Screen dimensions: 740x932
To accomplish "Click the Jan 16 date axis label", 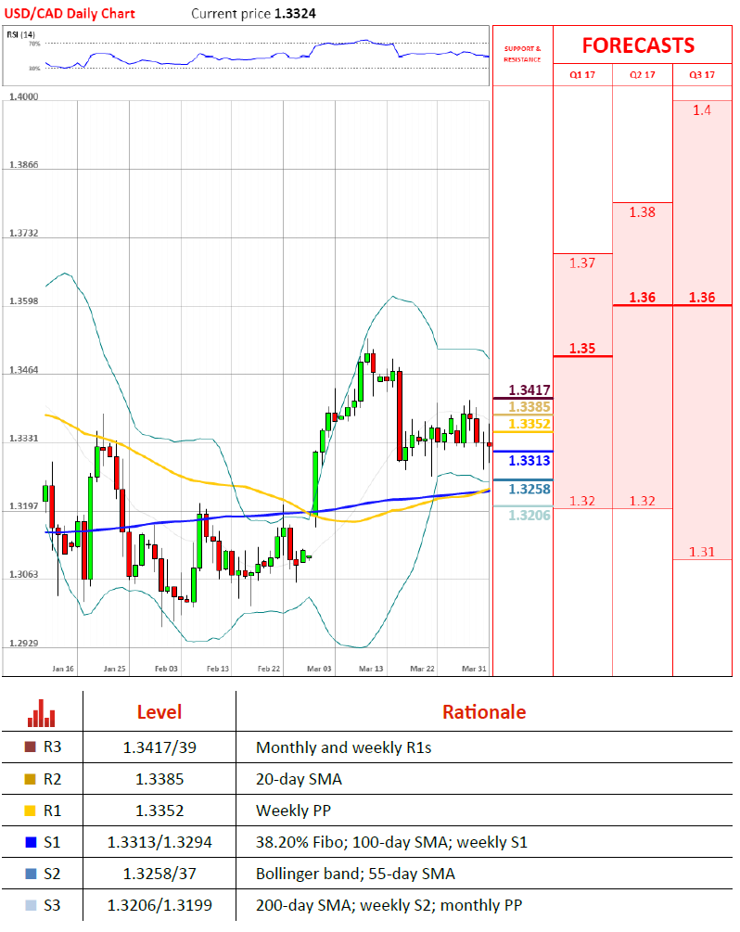I will point(63,669).
